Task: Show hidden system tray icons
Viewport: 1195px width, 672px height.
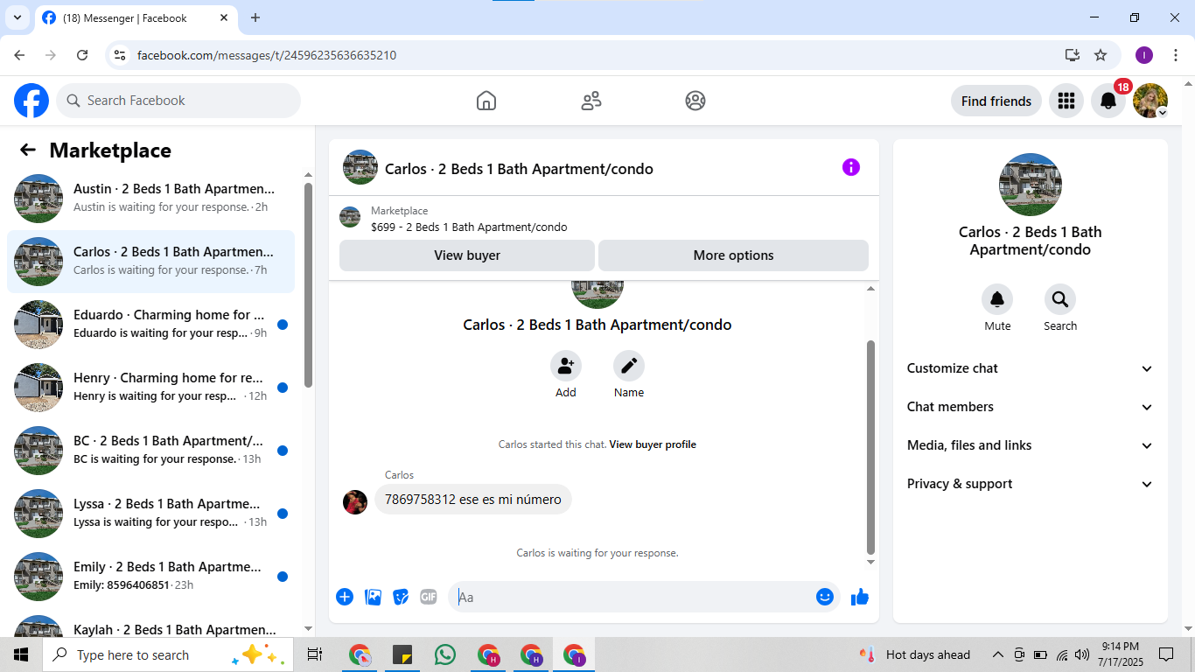Action: (x=997, y=654)
